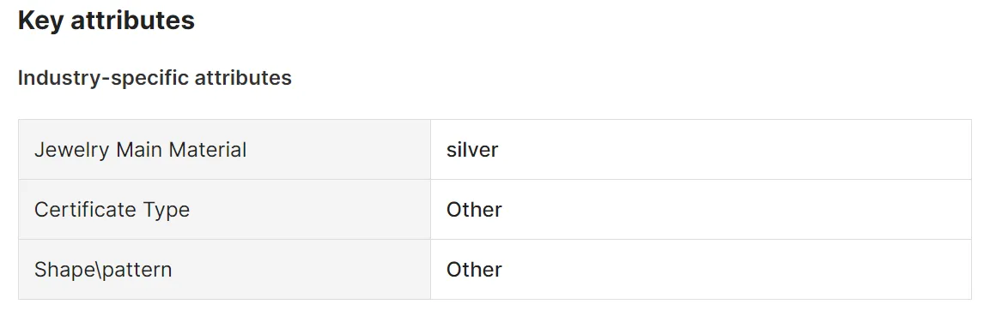Select the "Jewelry Main Material" label cell

224,150
